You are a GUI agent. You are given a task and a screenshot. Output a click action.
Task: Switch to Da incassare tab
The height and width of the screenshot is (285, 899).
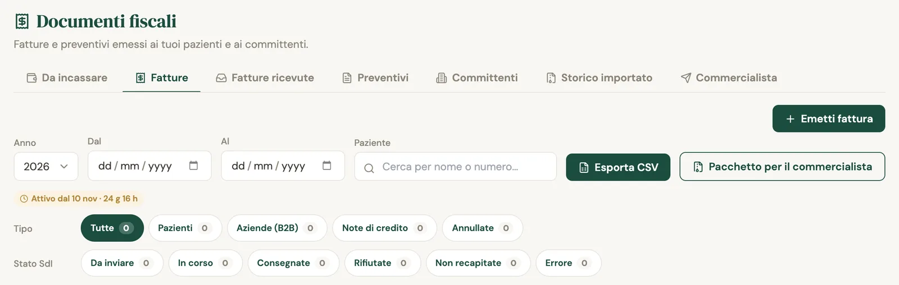(67, 78)
